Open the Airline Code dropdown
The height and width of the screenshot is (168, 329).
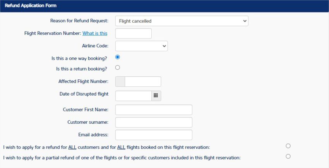click(x=141, y=46)
